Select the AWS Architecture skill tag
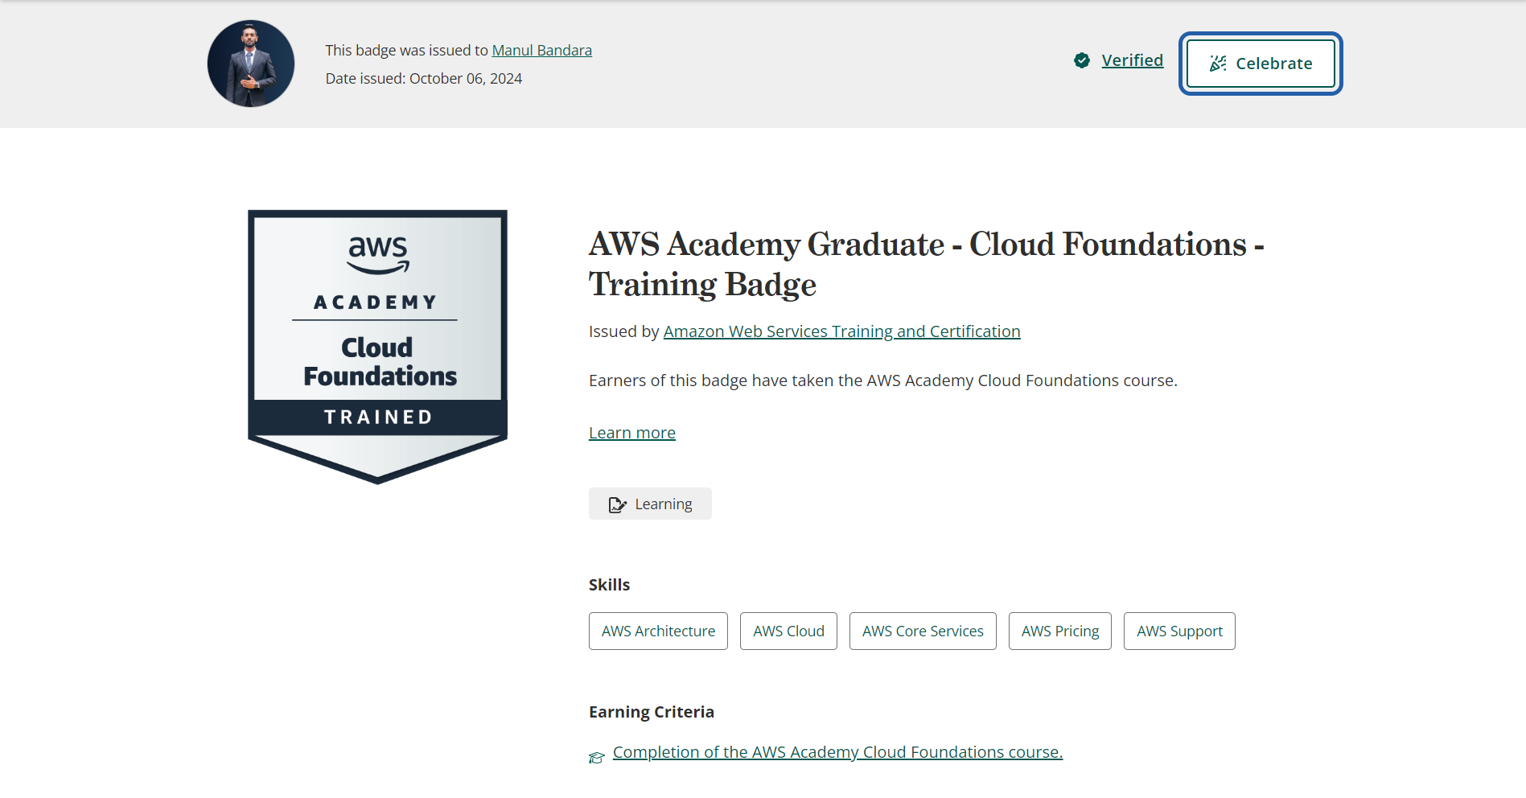 658,631
